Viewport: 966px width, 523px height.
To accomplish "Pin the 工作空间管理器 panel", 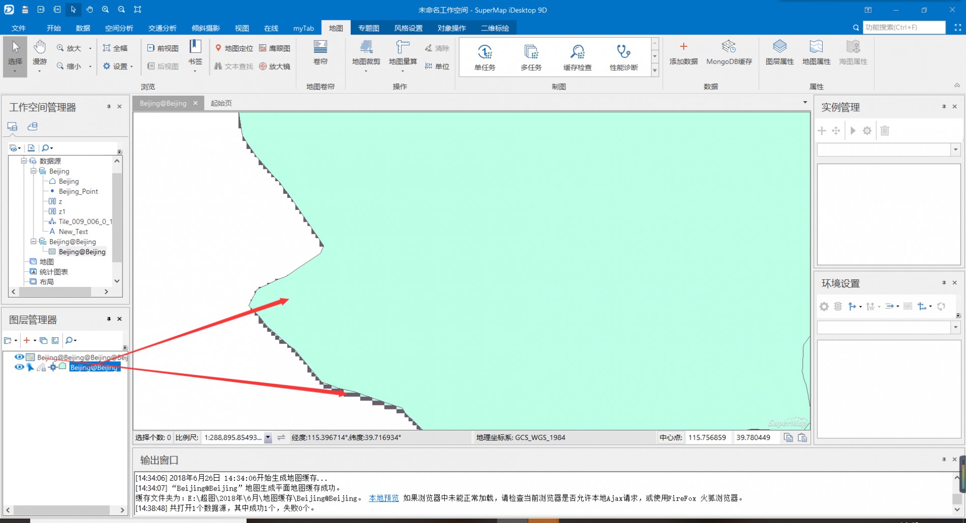I will point(109,107).
